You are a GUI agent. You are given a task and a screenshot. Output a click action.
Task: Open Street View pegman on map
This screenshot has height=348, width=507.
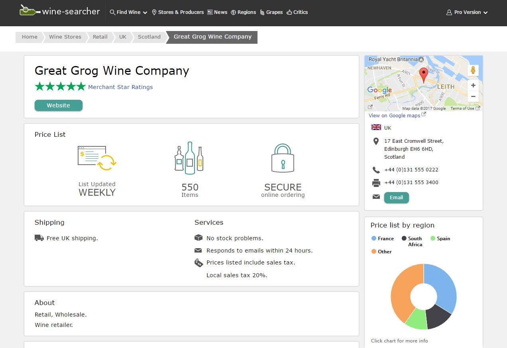[473, 70]
